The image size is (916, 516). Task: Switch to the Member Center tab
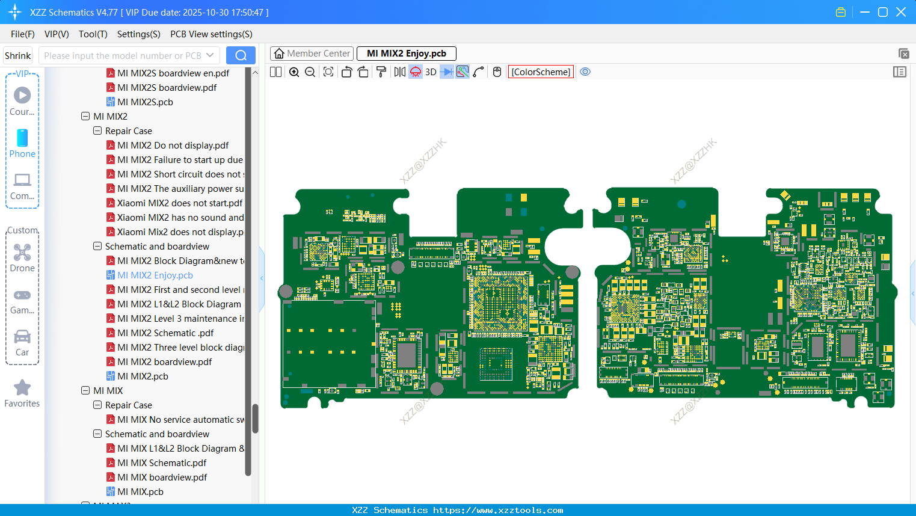tap(312, 54)
